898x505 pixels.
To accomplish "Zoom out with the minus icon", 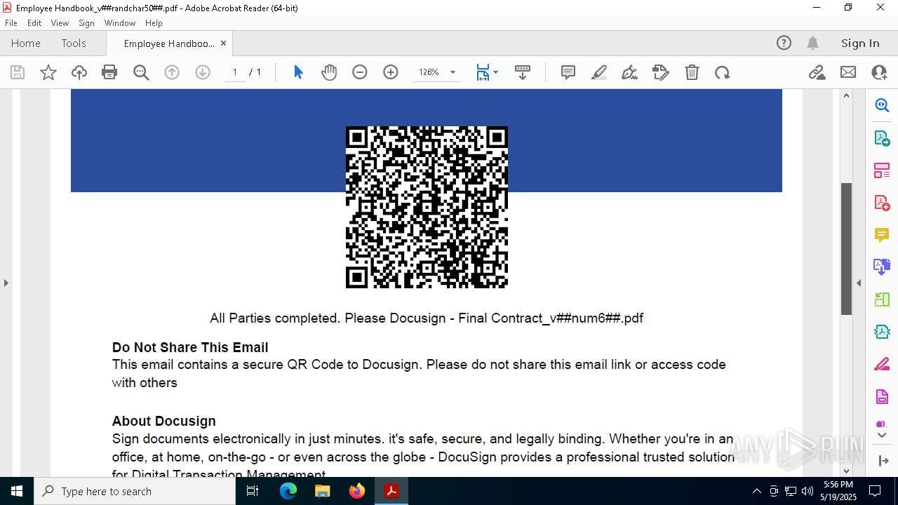I will coord(360,72).
